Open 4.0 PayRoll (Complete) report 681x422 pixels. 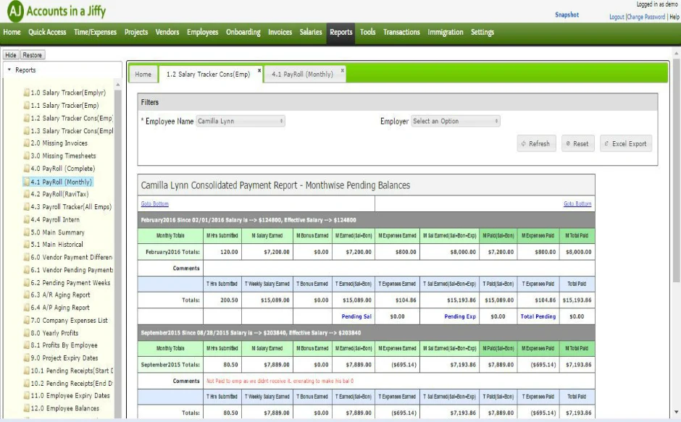[x=63, y=169]
